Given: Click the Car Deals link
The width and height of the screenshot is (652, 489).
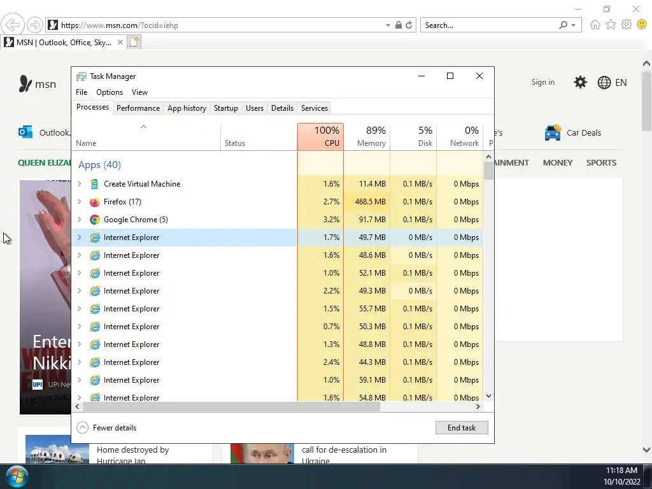Looking at the screenshot, I should pos(584,132).
